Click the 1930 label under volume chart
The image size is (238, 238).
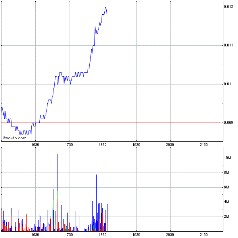click(x=136, y=235)
